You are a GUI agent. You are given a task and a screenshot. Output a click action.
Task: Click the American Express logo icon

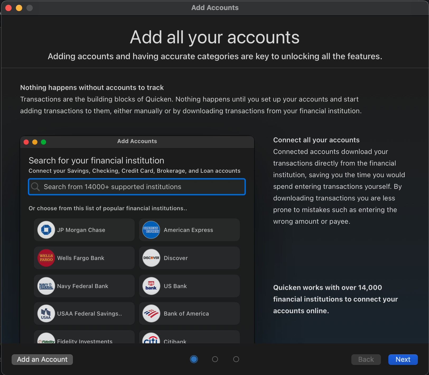pyautogui.click(x=151, y=230)
